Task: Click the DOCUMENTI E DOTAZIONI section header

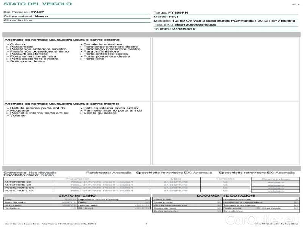Action: (226, 196)
